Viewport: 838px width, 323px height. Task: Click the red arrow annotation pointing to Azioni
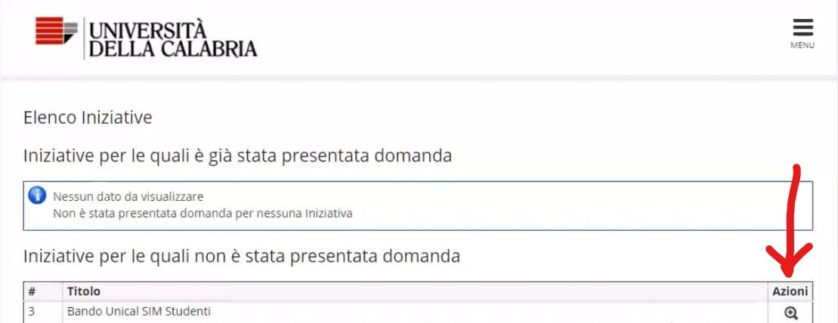point(792,219)
